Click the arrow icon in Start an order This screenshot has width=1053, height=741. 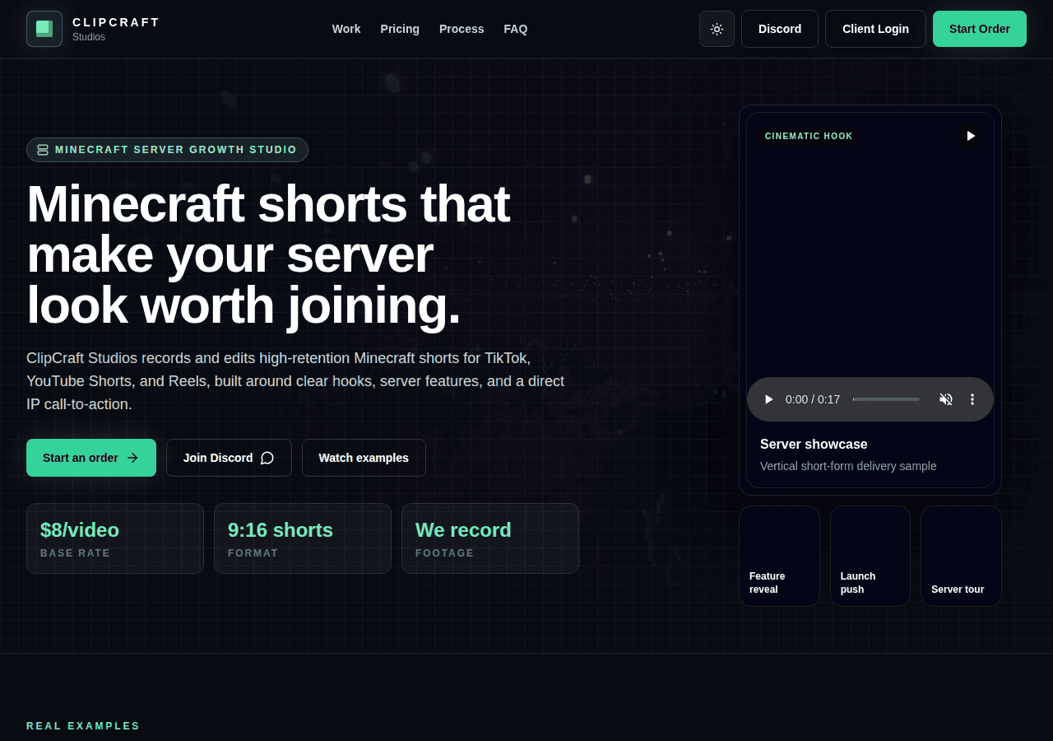coord(132,458)
